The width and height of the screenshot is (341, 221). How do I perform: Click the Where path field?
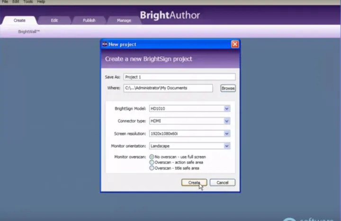click(168, 88)
